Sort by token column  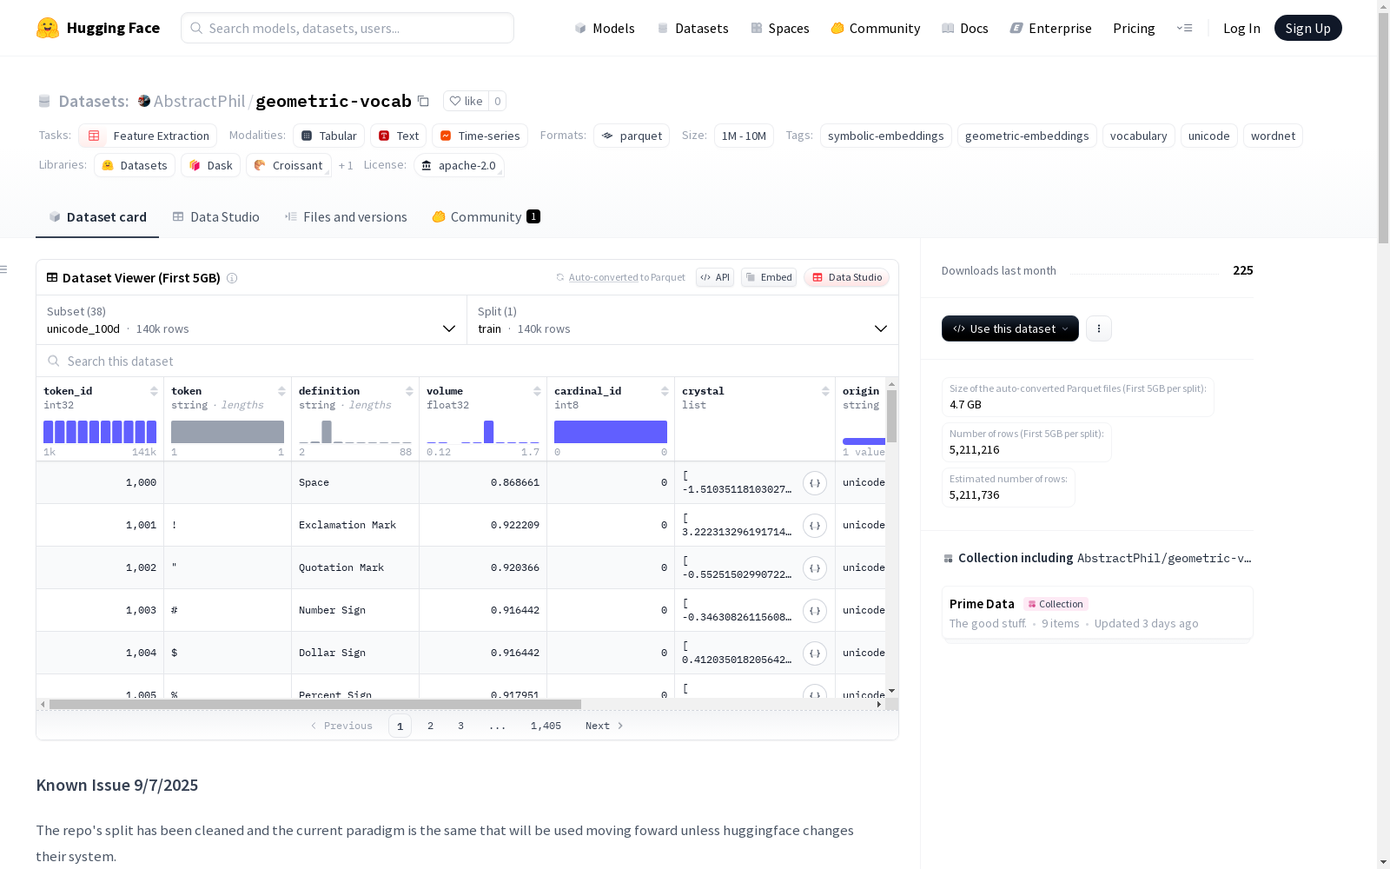(x=281, y=391)
